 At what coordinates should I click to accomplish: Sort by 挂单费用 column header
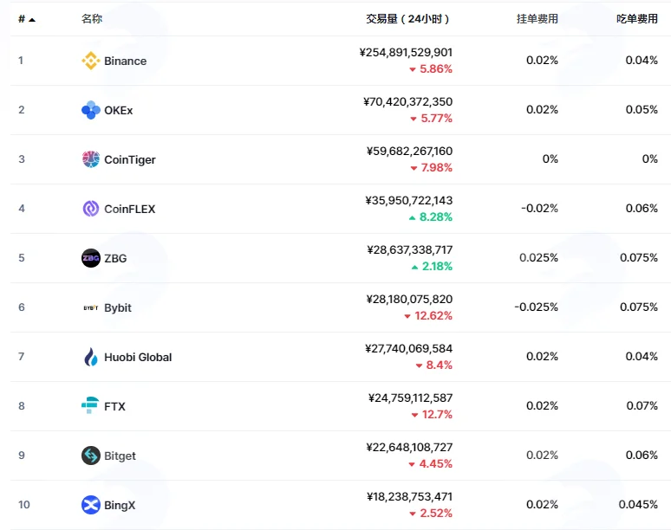coord(537,19)
